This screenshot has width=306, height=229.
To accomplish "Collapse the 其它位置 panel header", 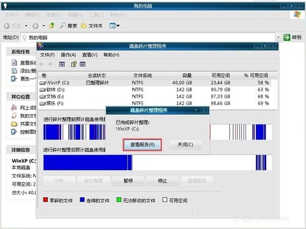I will click(x=22, y=96).
